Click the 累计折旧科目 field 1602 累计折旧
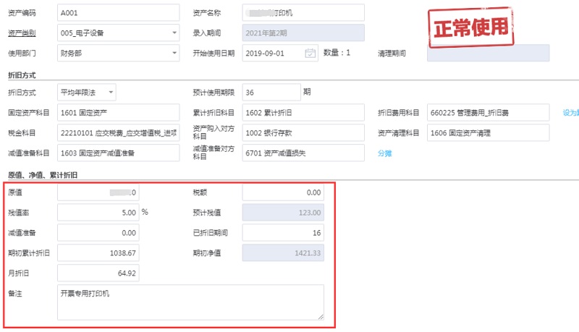 pyautogui.click(x=303, y=113)
